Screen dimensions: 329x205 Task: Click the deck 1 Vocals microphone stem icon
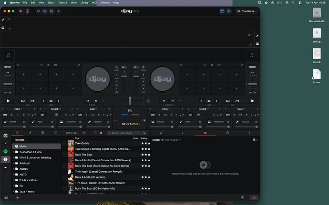coord(89,122)
